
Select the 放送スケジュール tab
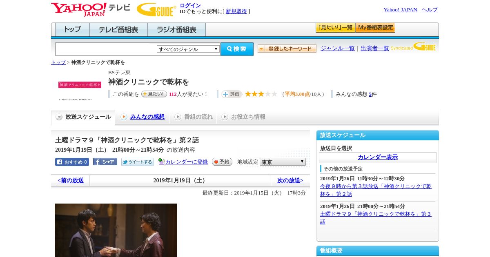click(x=83, y=117)
